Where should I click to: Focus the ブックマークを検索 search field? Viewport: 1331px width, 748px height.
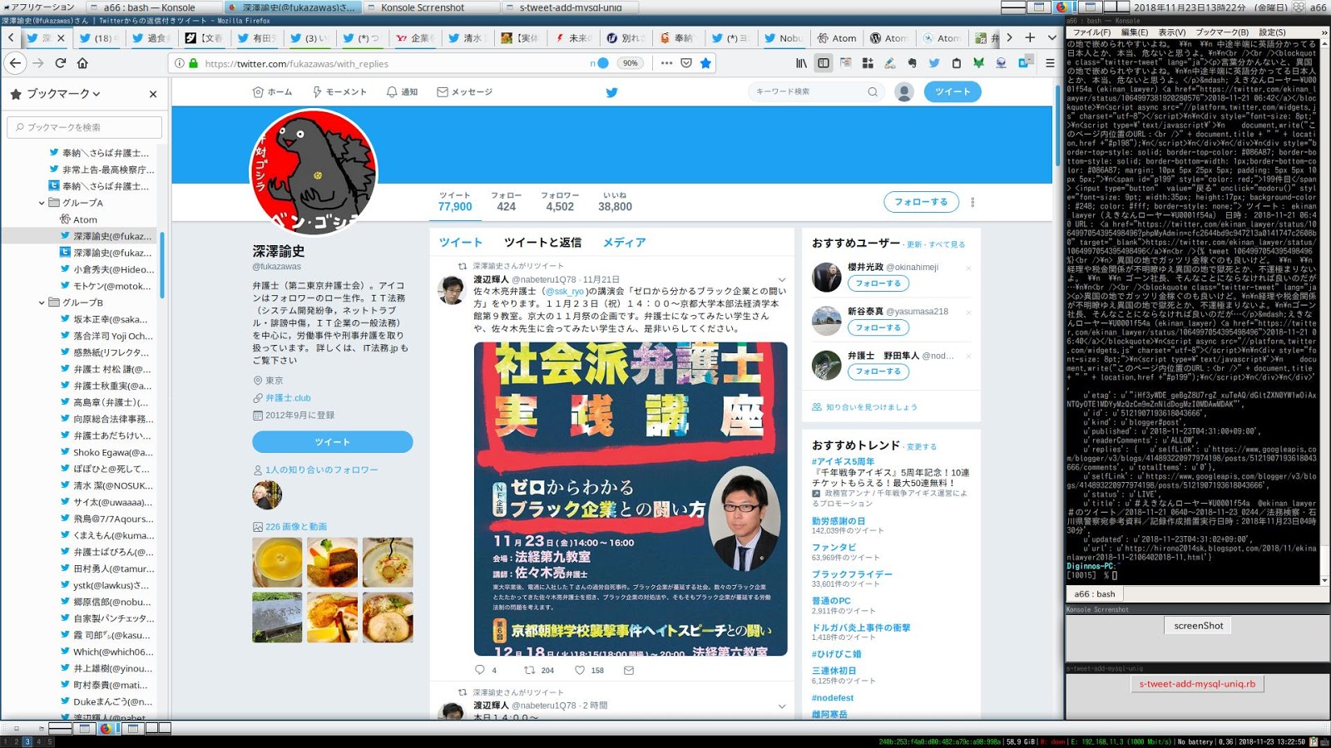(x=86, y=127)
